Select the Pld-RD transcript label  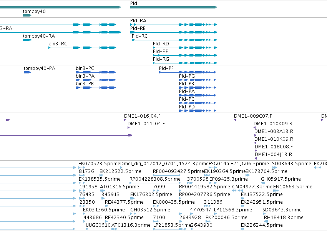161,44
